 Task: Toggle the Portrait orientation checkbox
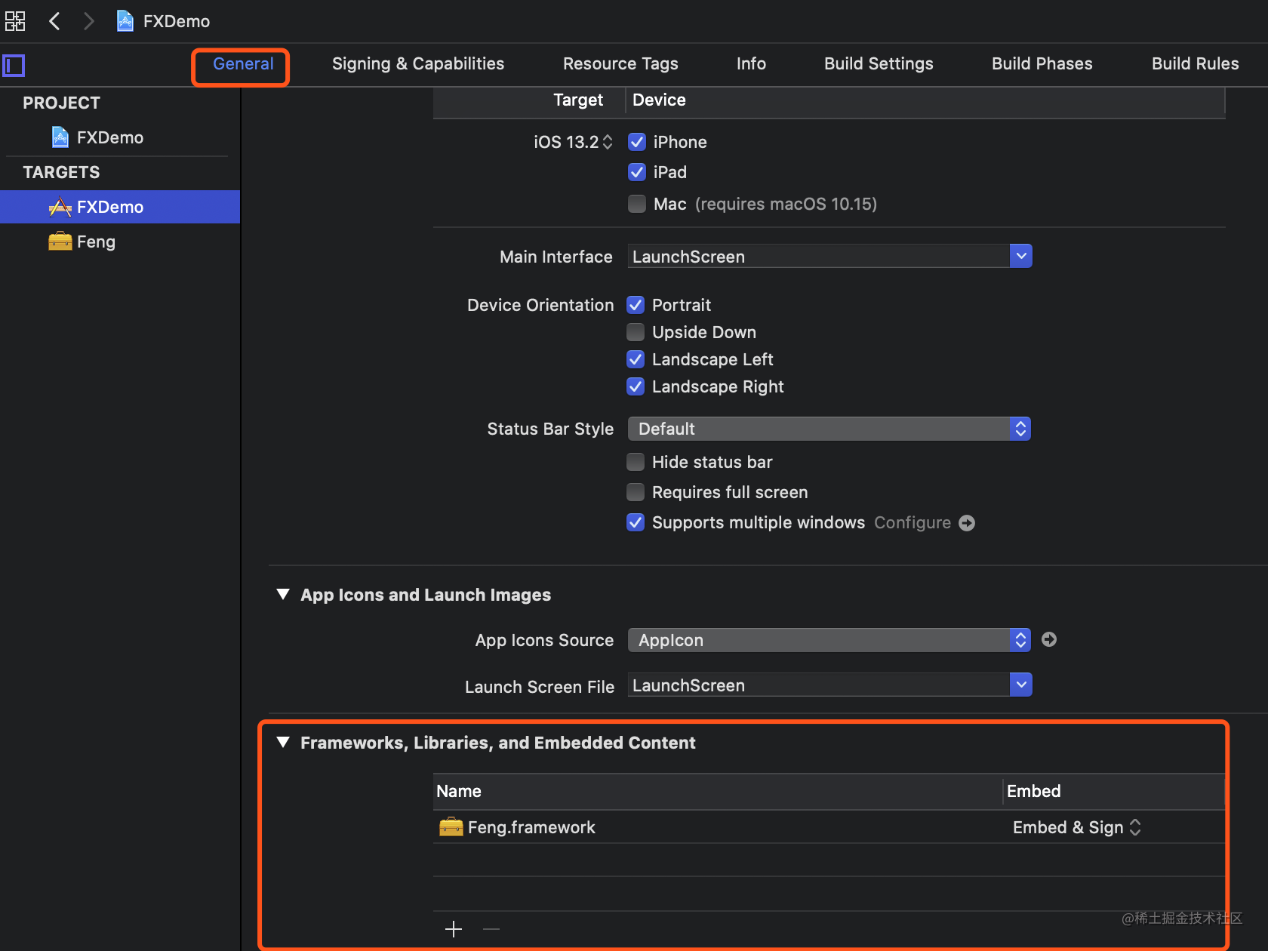pyautogui.click(x=636, y=305)
